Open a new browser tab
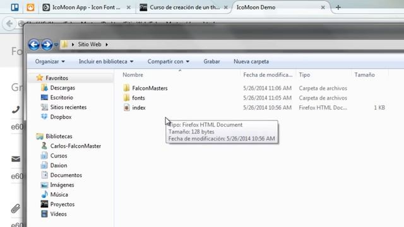Viewport: 404px width, 227px height. click(338, 8)
